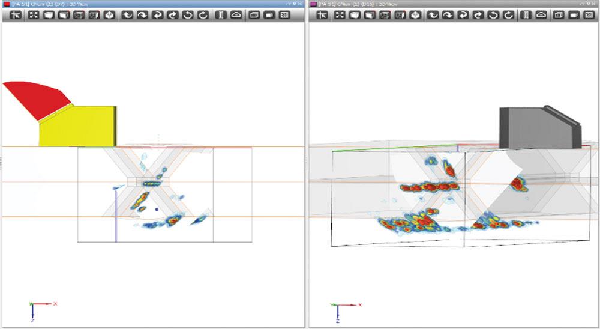Click fit-to-view arrows icon in left view toolbar
The height and width of the screenshot is (329, 600).
tap(34, 15)
